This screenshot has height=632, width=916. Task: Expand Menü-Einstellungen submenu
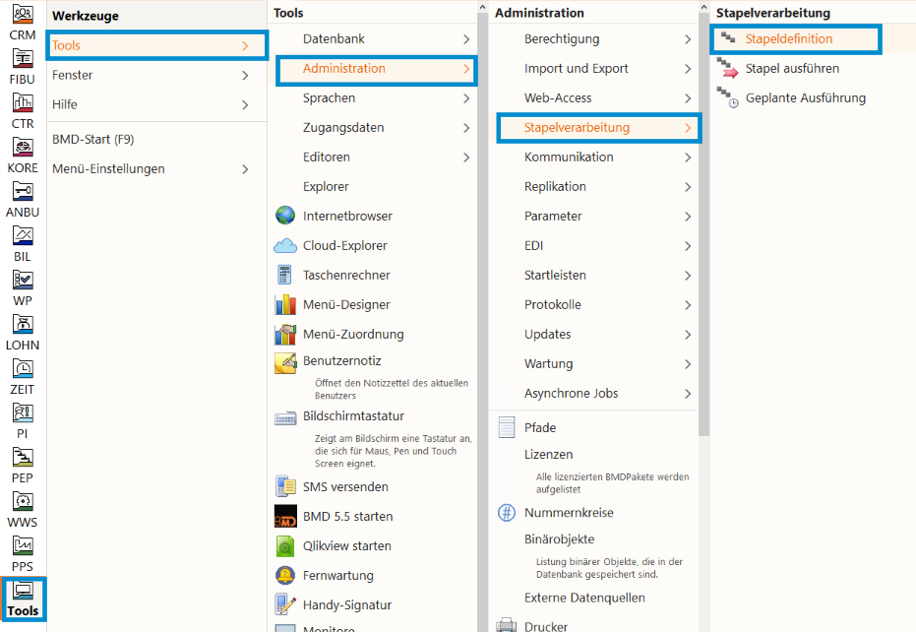(245, 169)
